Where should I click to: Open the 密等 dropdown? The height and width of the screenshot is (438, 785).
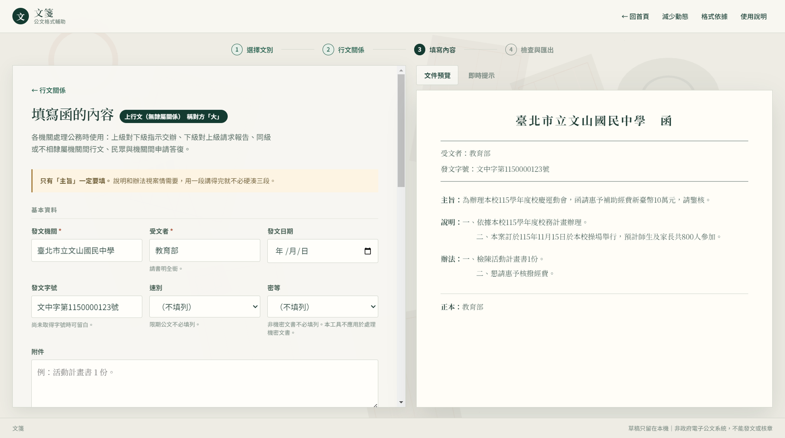[323, 306]
